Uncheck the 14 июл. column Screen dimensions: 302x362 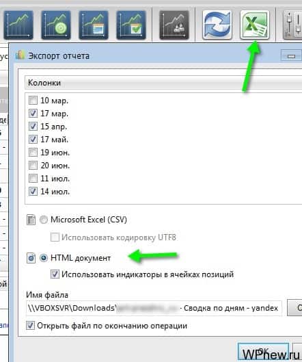[33, 192]
